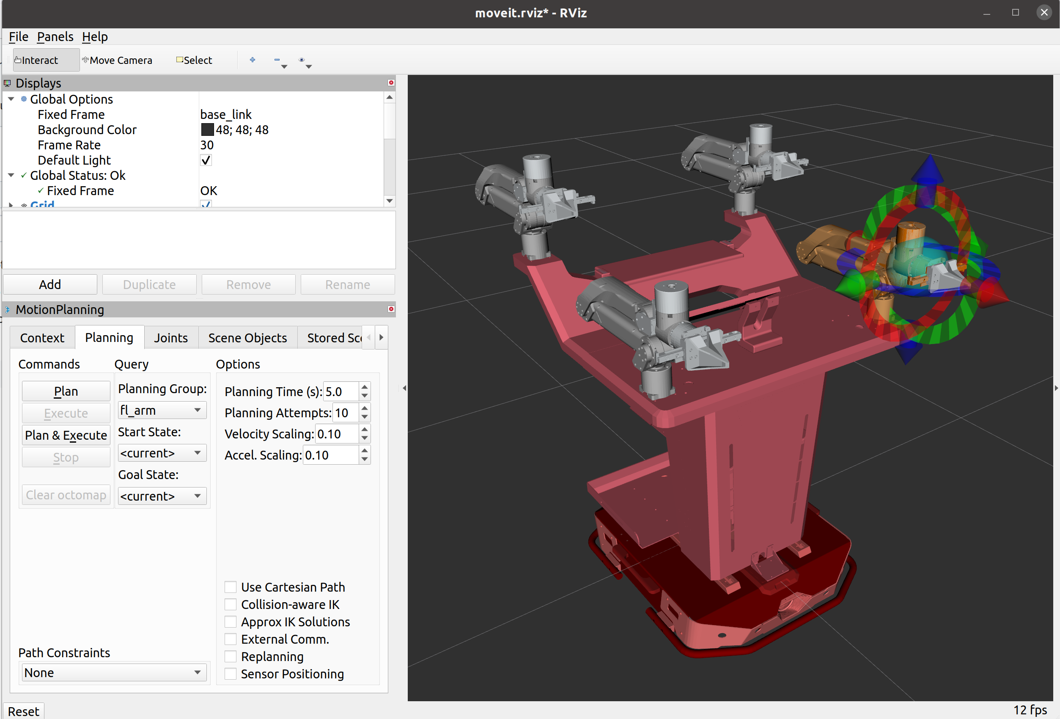This screenshot has width=1060, height=719.
Task: Choose the Select tool
Action: pyautogui.click(x=194, y=60)
